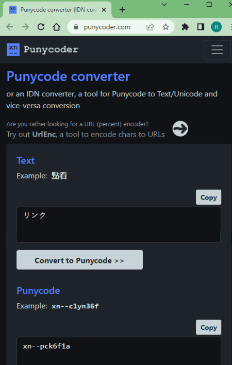The height and width of the screenshot is (365, 232).
Task: Click Convert to Punycode button
Action: pyautogui.click(x=79, y=260)
